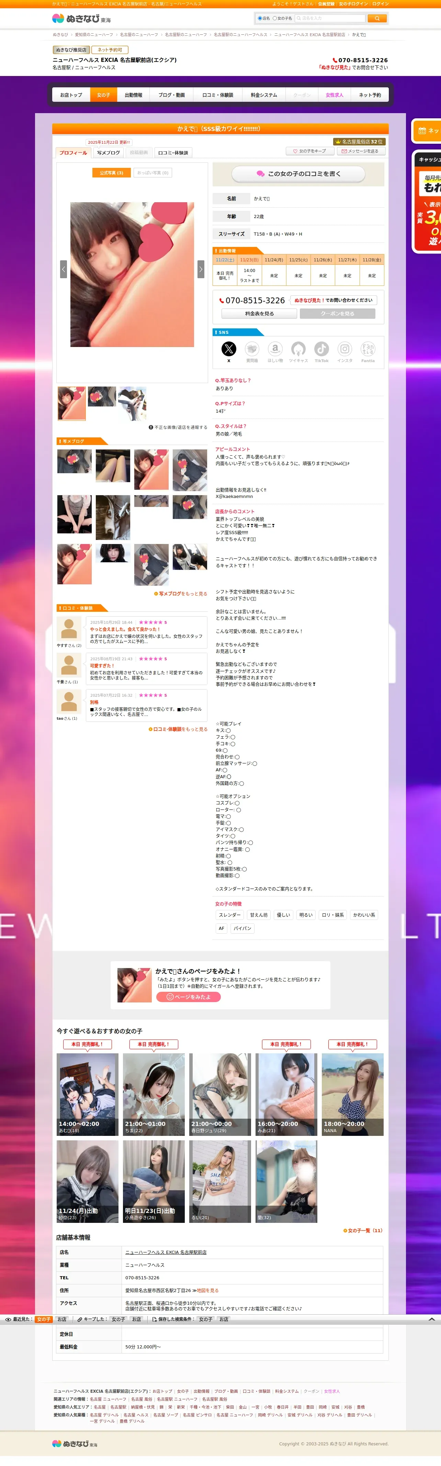The height and width of the screenshot is (1466, 441).
Task: Click the footer ぬきなび 東海 logo
Action: pyautogui.click(x=75, y=1444)
